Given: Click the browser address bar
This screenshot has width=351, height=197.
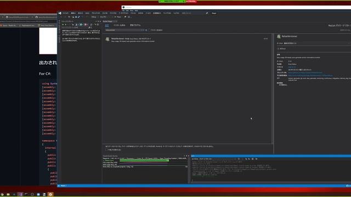Looking at the screenshot, I should (29, 21).
